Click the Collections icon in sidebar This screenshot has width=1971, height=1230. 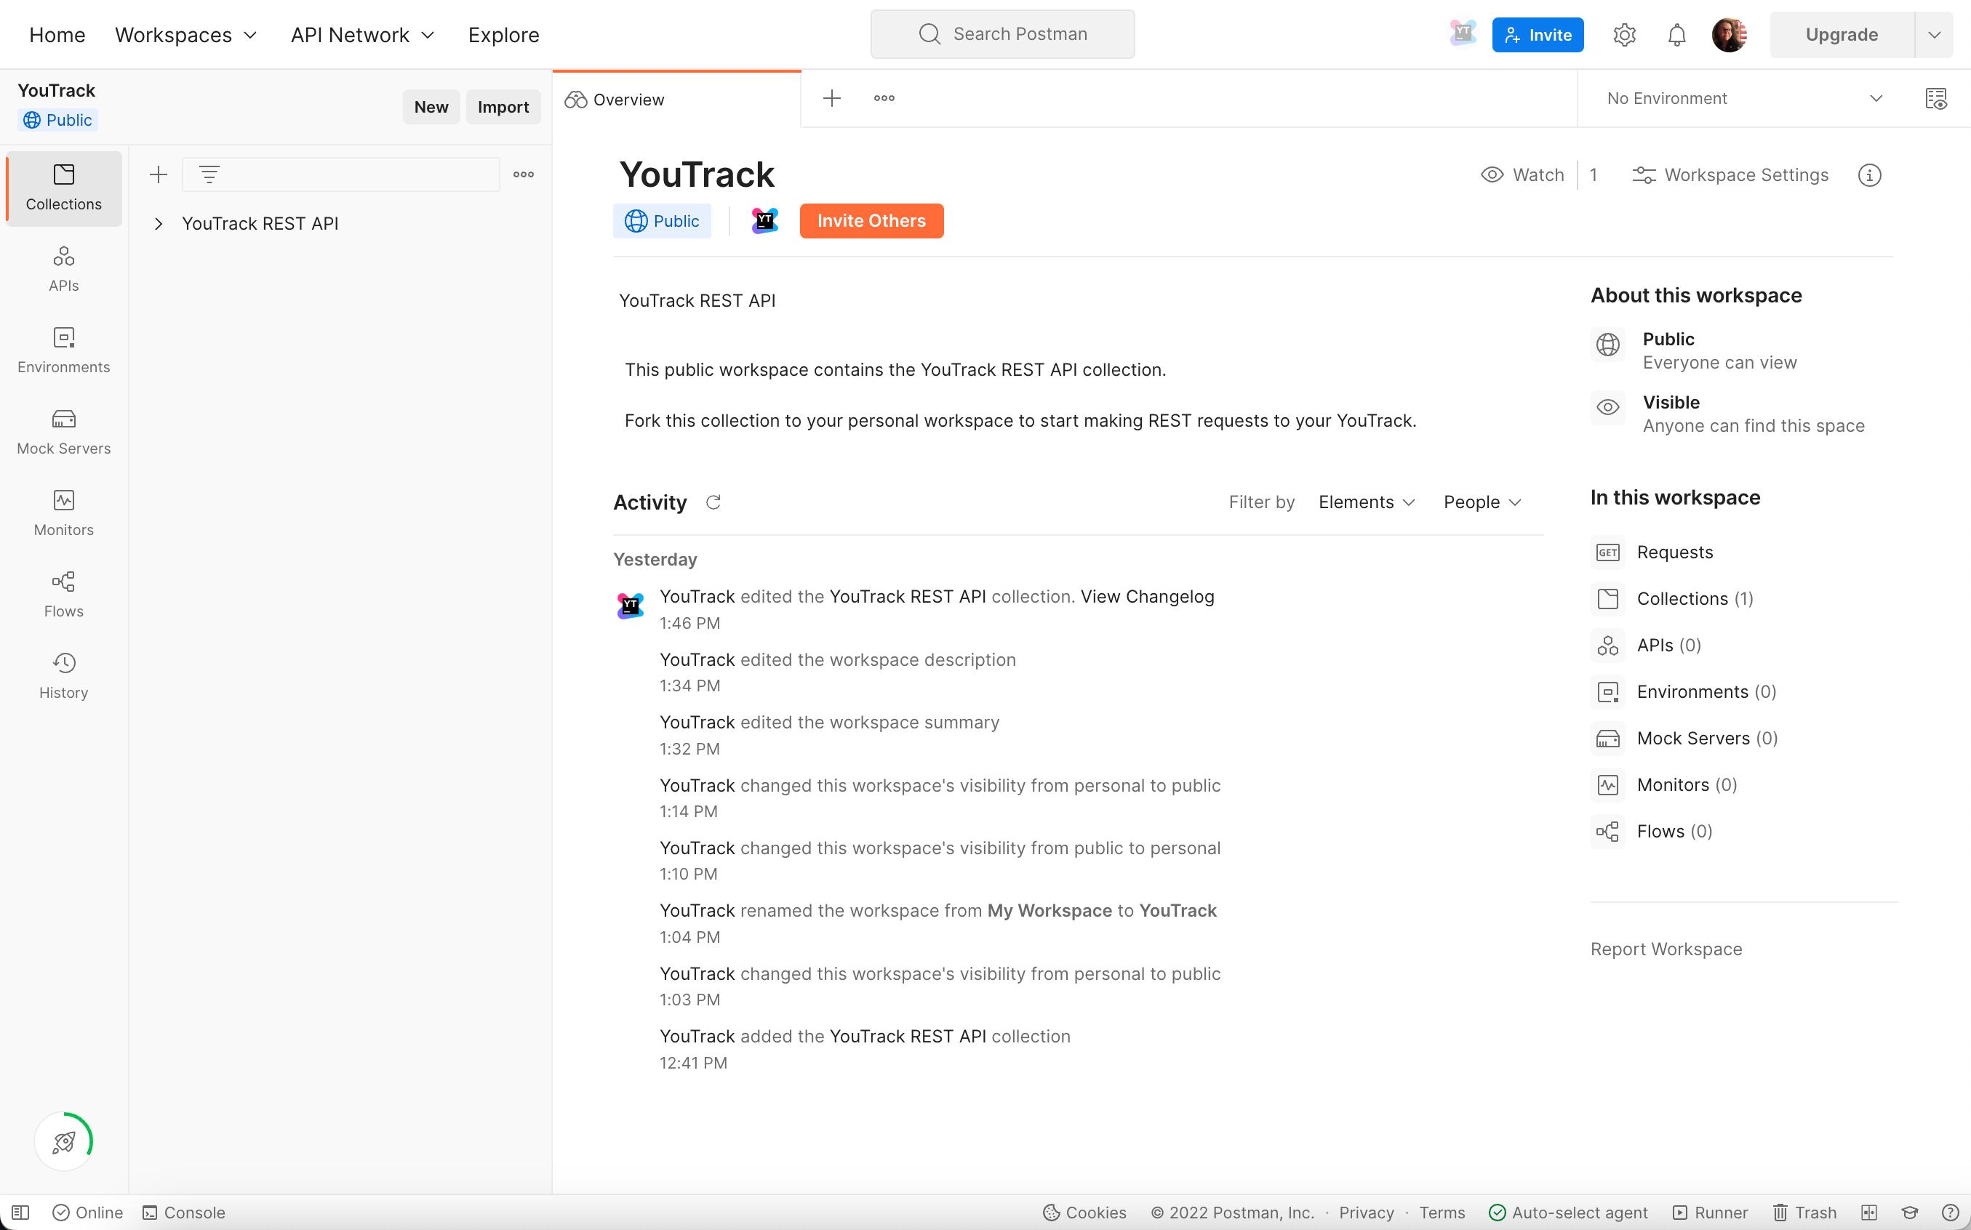(x=63, y=185)
